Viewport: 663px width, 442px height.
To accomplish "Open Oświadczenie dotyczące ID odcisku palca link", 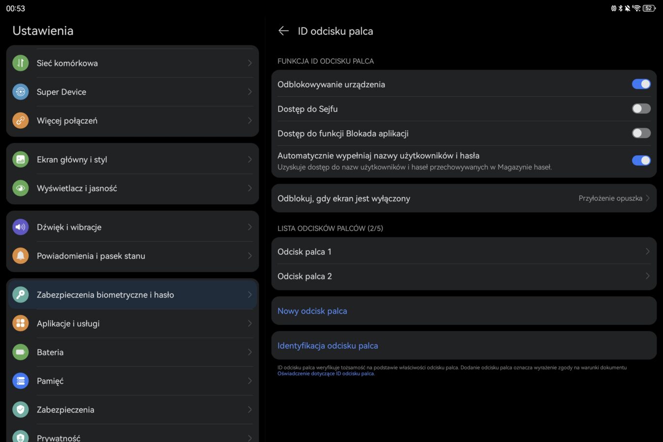I will (x=326, y=374).
